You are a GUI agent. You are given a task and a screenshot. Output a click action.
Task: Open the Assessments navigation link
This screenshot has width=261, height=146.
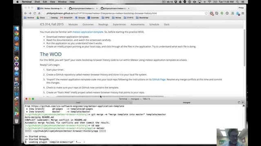tap(137, 24)
